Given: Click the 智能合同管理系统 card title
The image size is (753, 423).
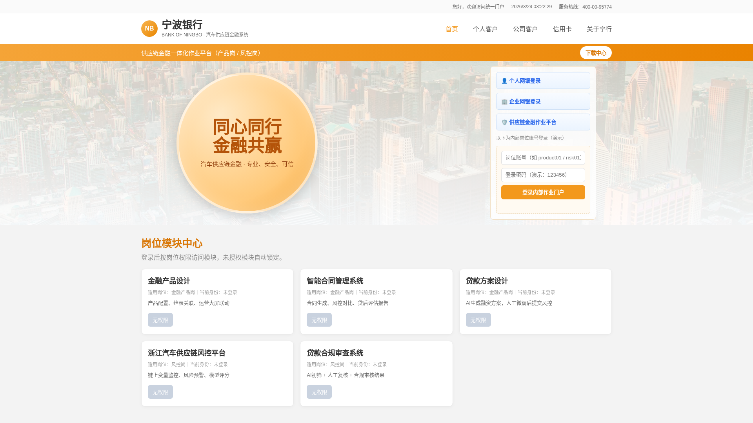Looking at the screenshot, I should [335, 281].
